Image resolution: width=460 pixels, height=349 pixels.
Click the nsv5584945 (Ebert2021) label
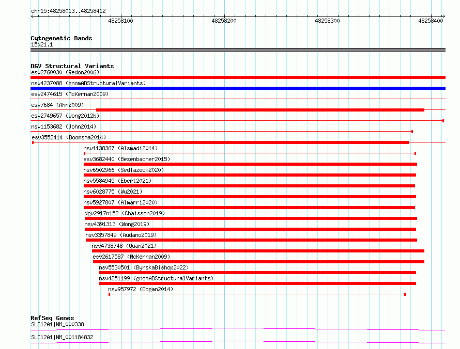click(117, 181)
